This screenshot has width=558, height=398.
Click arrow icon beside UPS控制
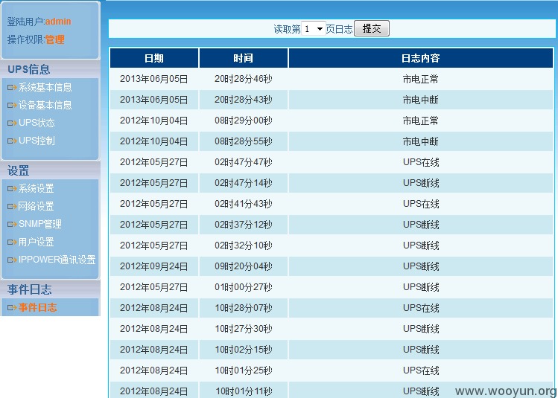12,141
